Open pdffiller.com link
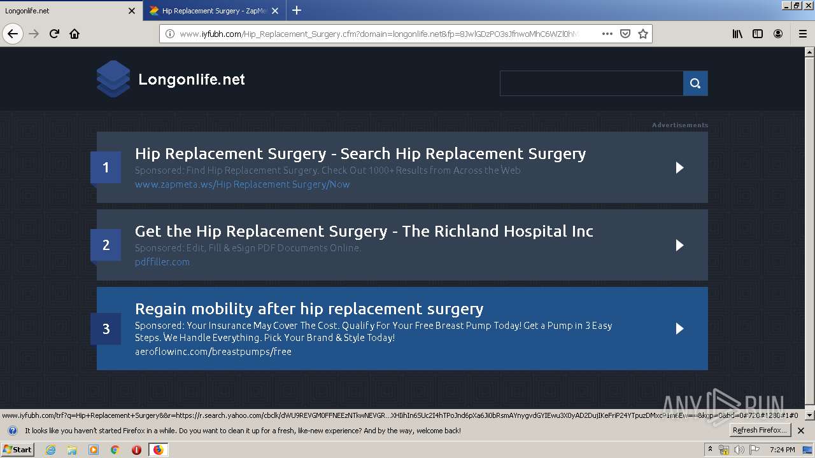 tap(162, 261)
